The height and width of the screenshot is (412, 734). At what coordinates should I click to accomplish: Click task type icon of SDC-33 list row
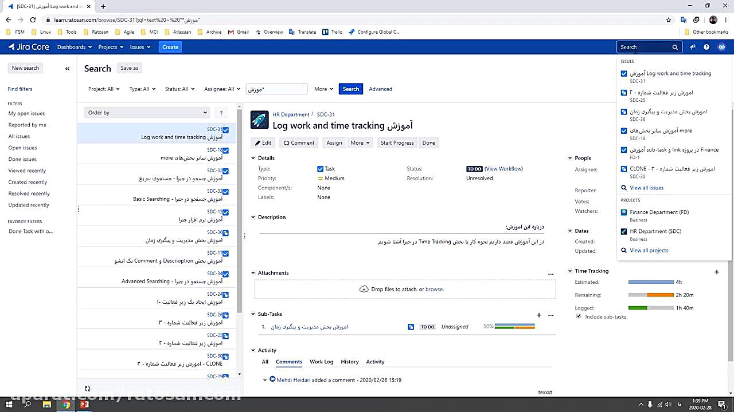[x=225, y=192]
